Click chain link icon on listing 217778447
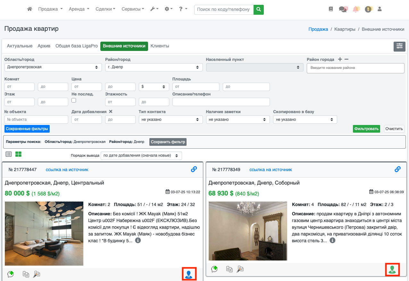 click(x=194, y=169)
